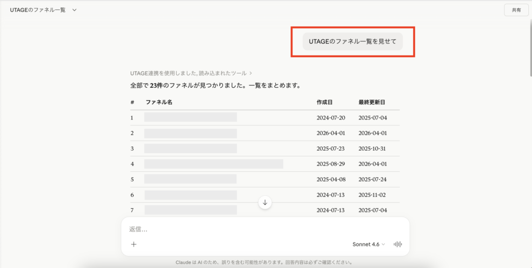Click the Claude AI disclaimer text
Screen dimensions: 532x268
point(265,263)
